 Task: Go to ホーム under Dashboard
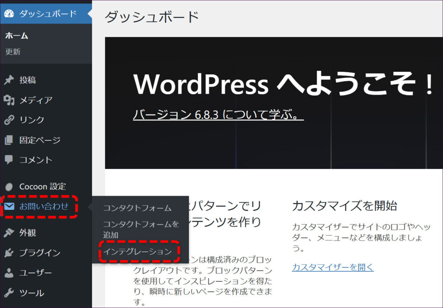(x=17, y=36)
